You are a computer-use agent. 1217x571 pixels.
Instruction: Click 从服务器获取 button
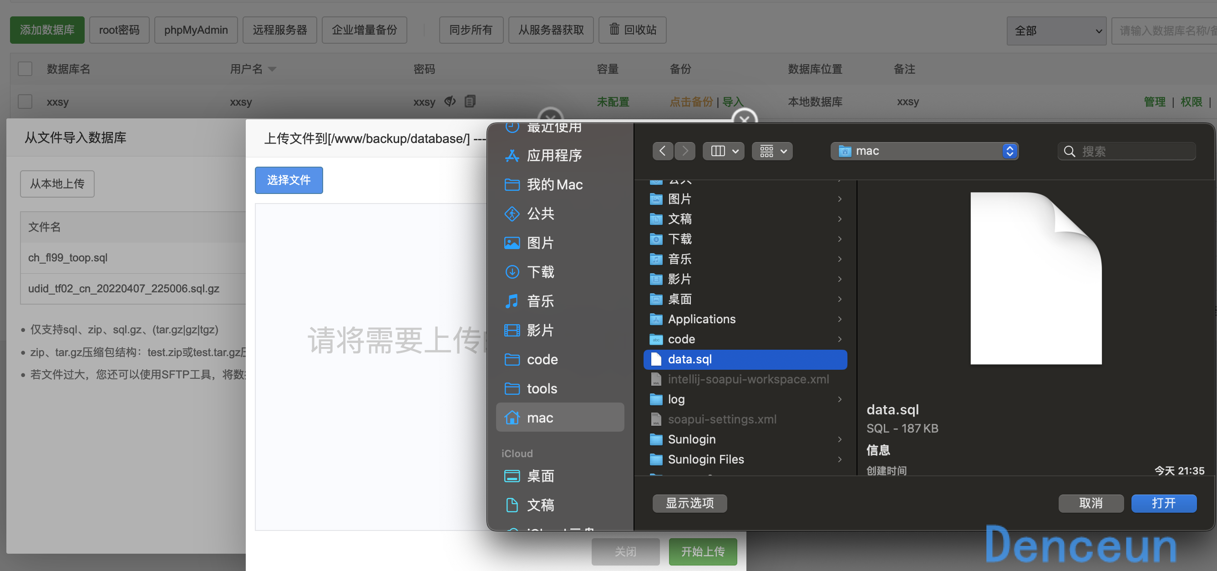pos(551,30)
